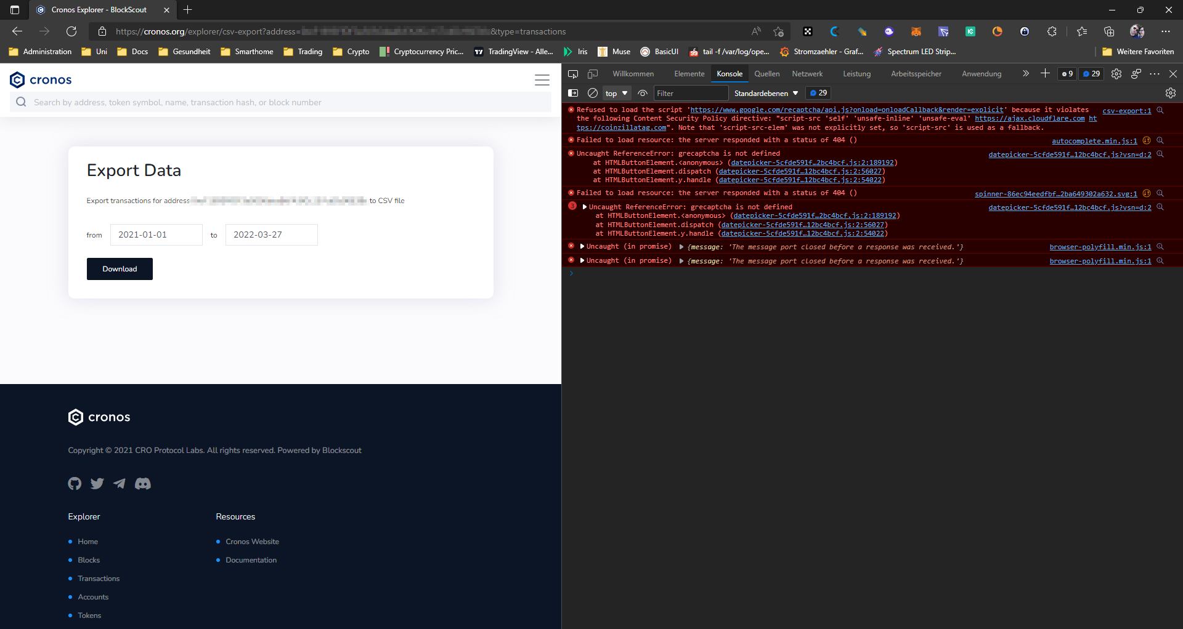Screen dimensions: 1183x629
Task: Open the Discord icon in footer
Action: pos(143,484)
